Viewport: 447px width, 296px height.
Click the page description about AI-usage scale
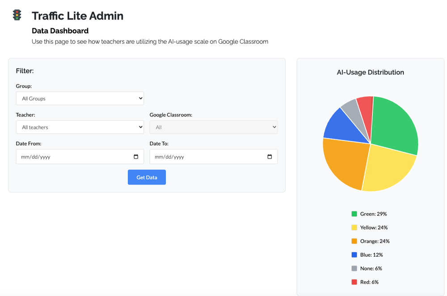point(150,42)
